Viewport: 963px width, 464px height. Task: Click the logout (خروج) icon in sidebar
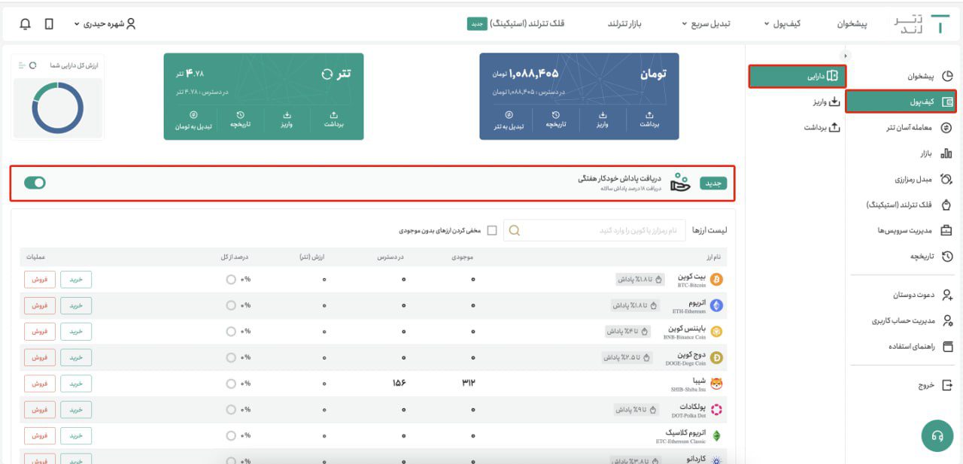(947, 384)
